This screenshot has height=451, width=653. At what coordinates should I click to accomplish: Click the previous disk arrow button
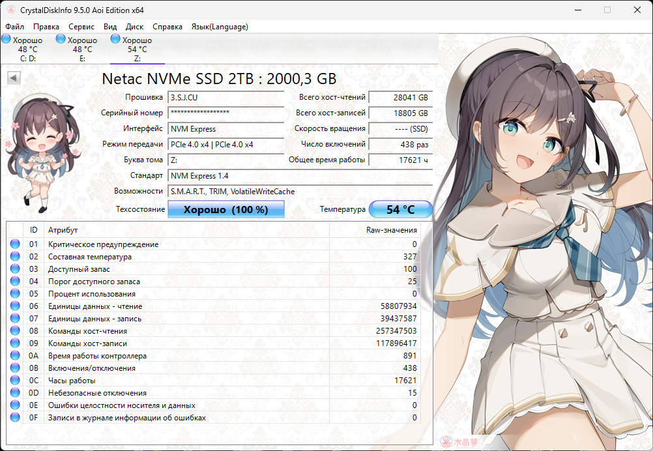[x=14, y=78]
